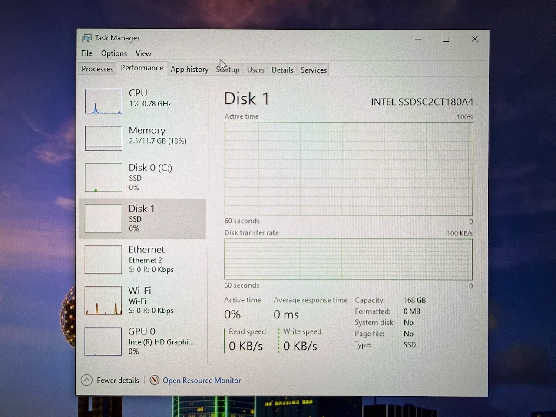This screenshot has width=556, height=417.
Task: Open the Options menu
Action: point(114,53)
